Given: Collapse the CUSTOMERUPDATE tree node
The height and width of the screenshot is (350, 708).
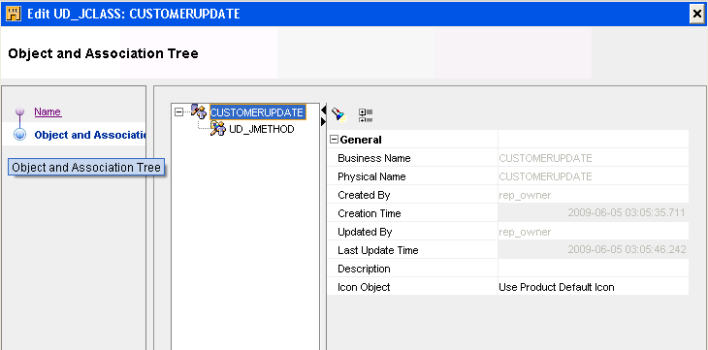Looking at the screenshot, I should pyautogui.click(x=178, y=111).
